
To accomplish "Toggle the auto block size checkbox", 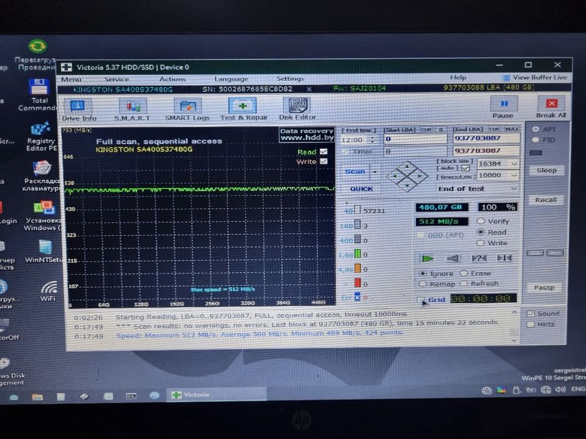I will 465,168.
